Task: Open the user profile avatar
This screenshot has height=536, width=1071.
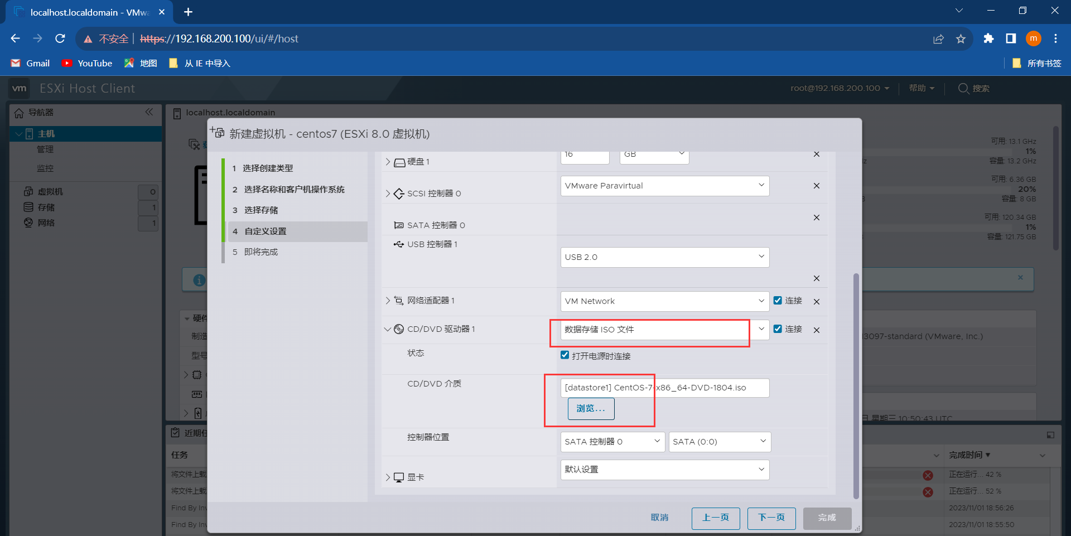Action: (1034, 38)
